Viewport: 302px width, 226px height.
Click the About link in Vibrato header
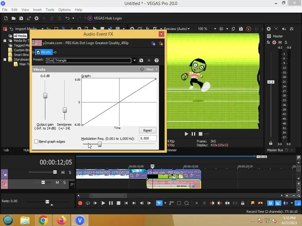(150, 69)
